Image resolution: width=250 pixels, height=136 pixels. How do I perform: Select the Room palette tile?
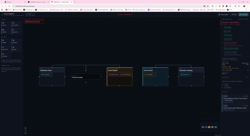[x=7, y=24]
